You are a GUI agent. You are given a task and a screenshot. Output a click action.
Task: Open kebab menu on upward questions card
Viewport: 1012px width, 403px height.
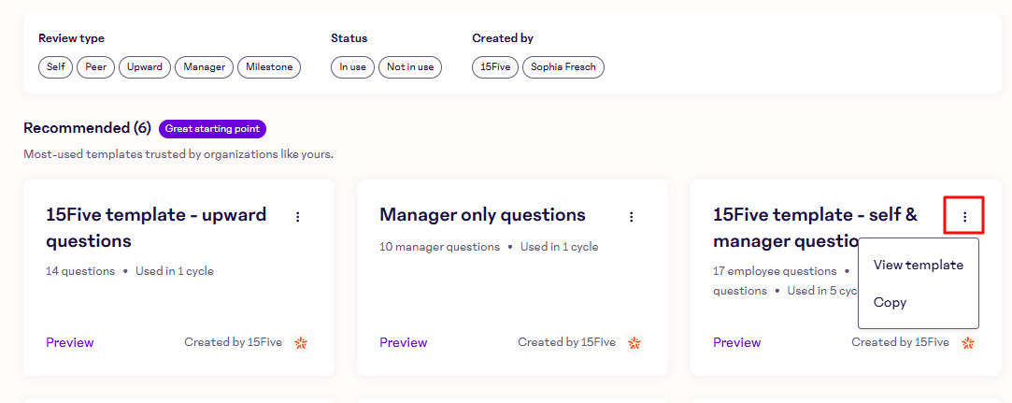point(298,217)
